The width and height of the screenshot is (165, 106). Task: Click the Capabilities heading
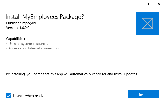coord(15,39)
